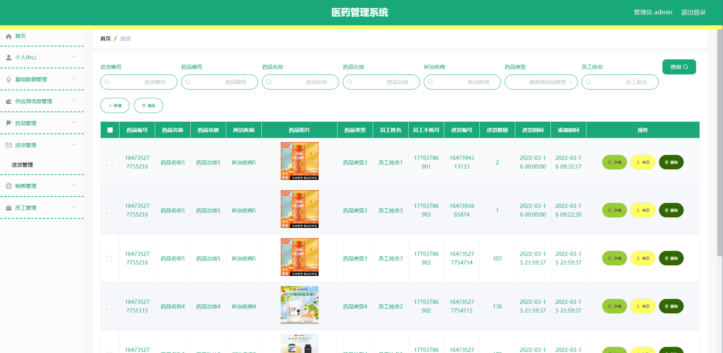Check the select-all checkbox in table header
Viewport: 723px width, 353px height.
[x=110, y=130]
